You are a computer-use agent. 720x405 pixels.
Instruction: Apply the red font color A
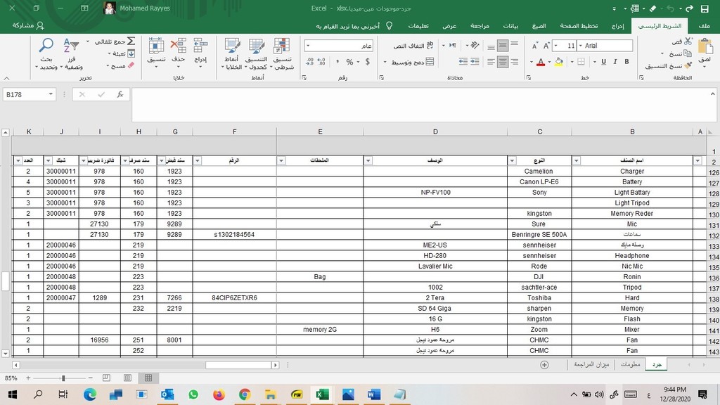541,62
